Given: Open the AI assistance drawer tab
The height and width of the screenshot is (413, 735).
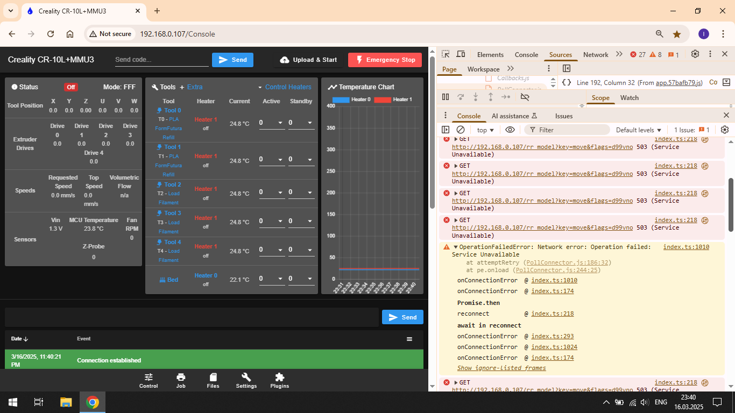Looking at the screenshot, I should pyautogui.click(x=514, y=116).
